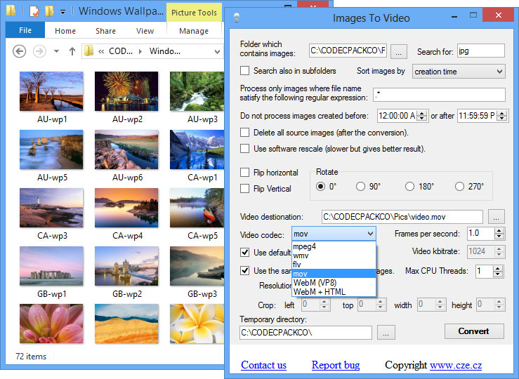
Task: Increase the Frames per second value
Action: [499, 230]
